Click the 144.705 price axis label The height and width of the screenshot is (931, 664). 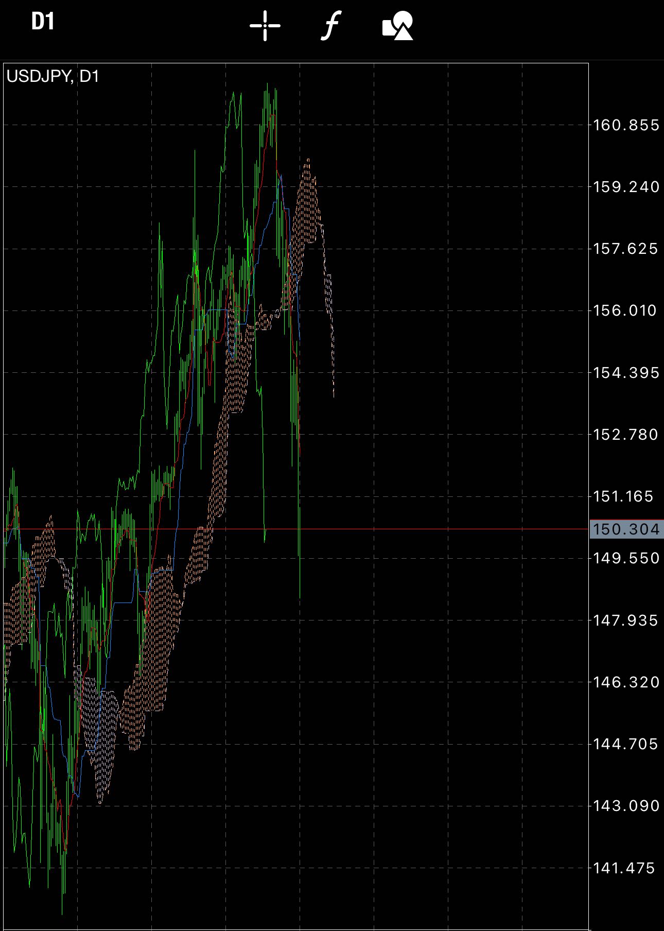626,744
